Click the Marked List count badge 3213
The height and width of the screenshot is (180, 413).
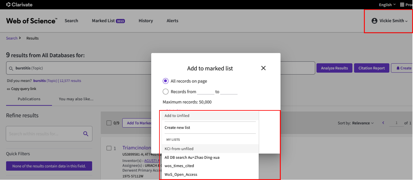tap(120, 21)
